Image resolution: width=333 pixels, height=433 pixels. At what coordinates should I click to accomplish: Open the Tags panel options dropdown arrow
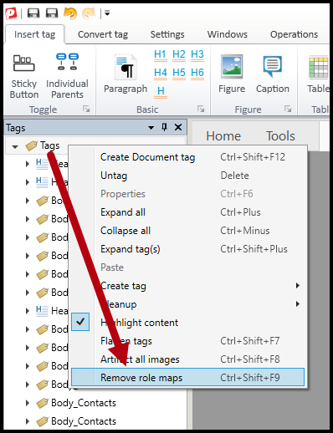(151, 128)
